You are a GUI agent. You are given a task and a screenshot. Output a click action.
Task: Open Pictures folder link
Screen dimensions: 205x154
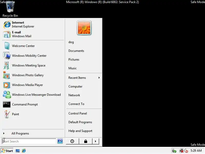pyautogui.click(x=74, y=60)
